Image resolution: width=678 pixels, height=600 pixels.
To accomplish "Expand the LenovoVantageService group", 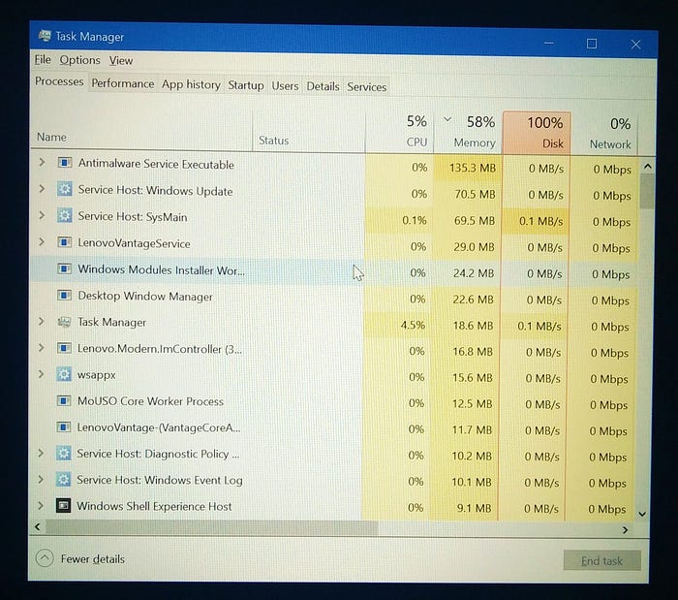I will coord(42,241).
